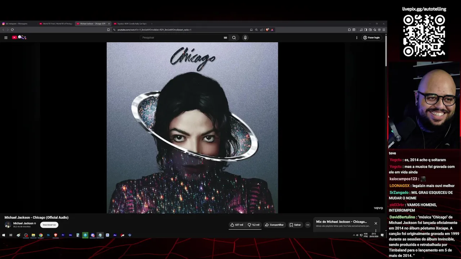Go back in browser history
Screen dimensions: 461x259
[x=3, y=29]
